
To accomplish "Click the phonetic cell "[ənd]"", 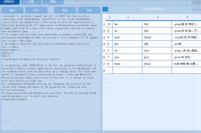I will pos(157,37).
